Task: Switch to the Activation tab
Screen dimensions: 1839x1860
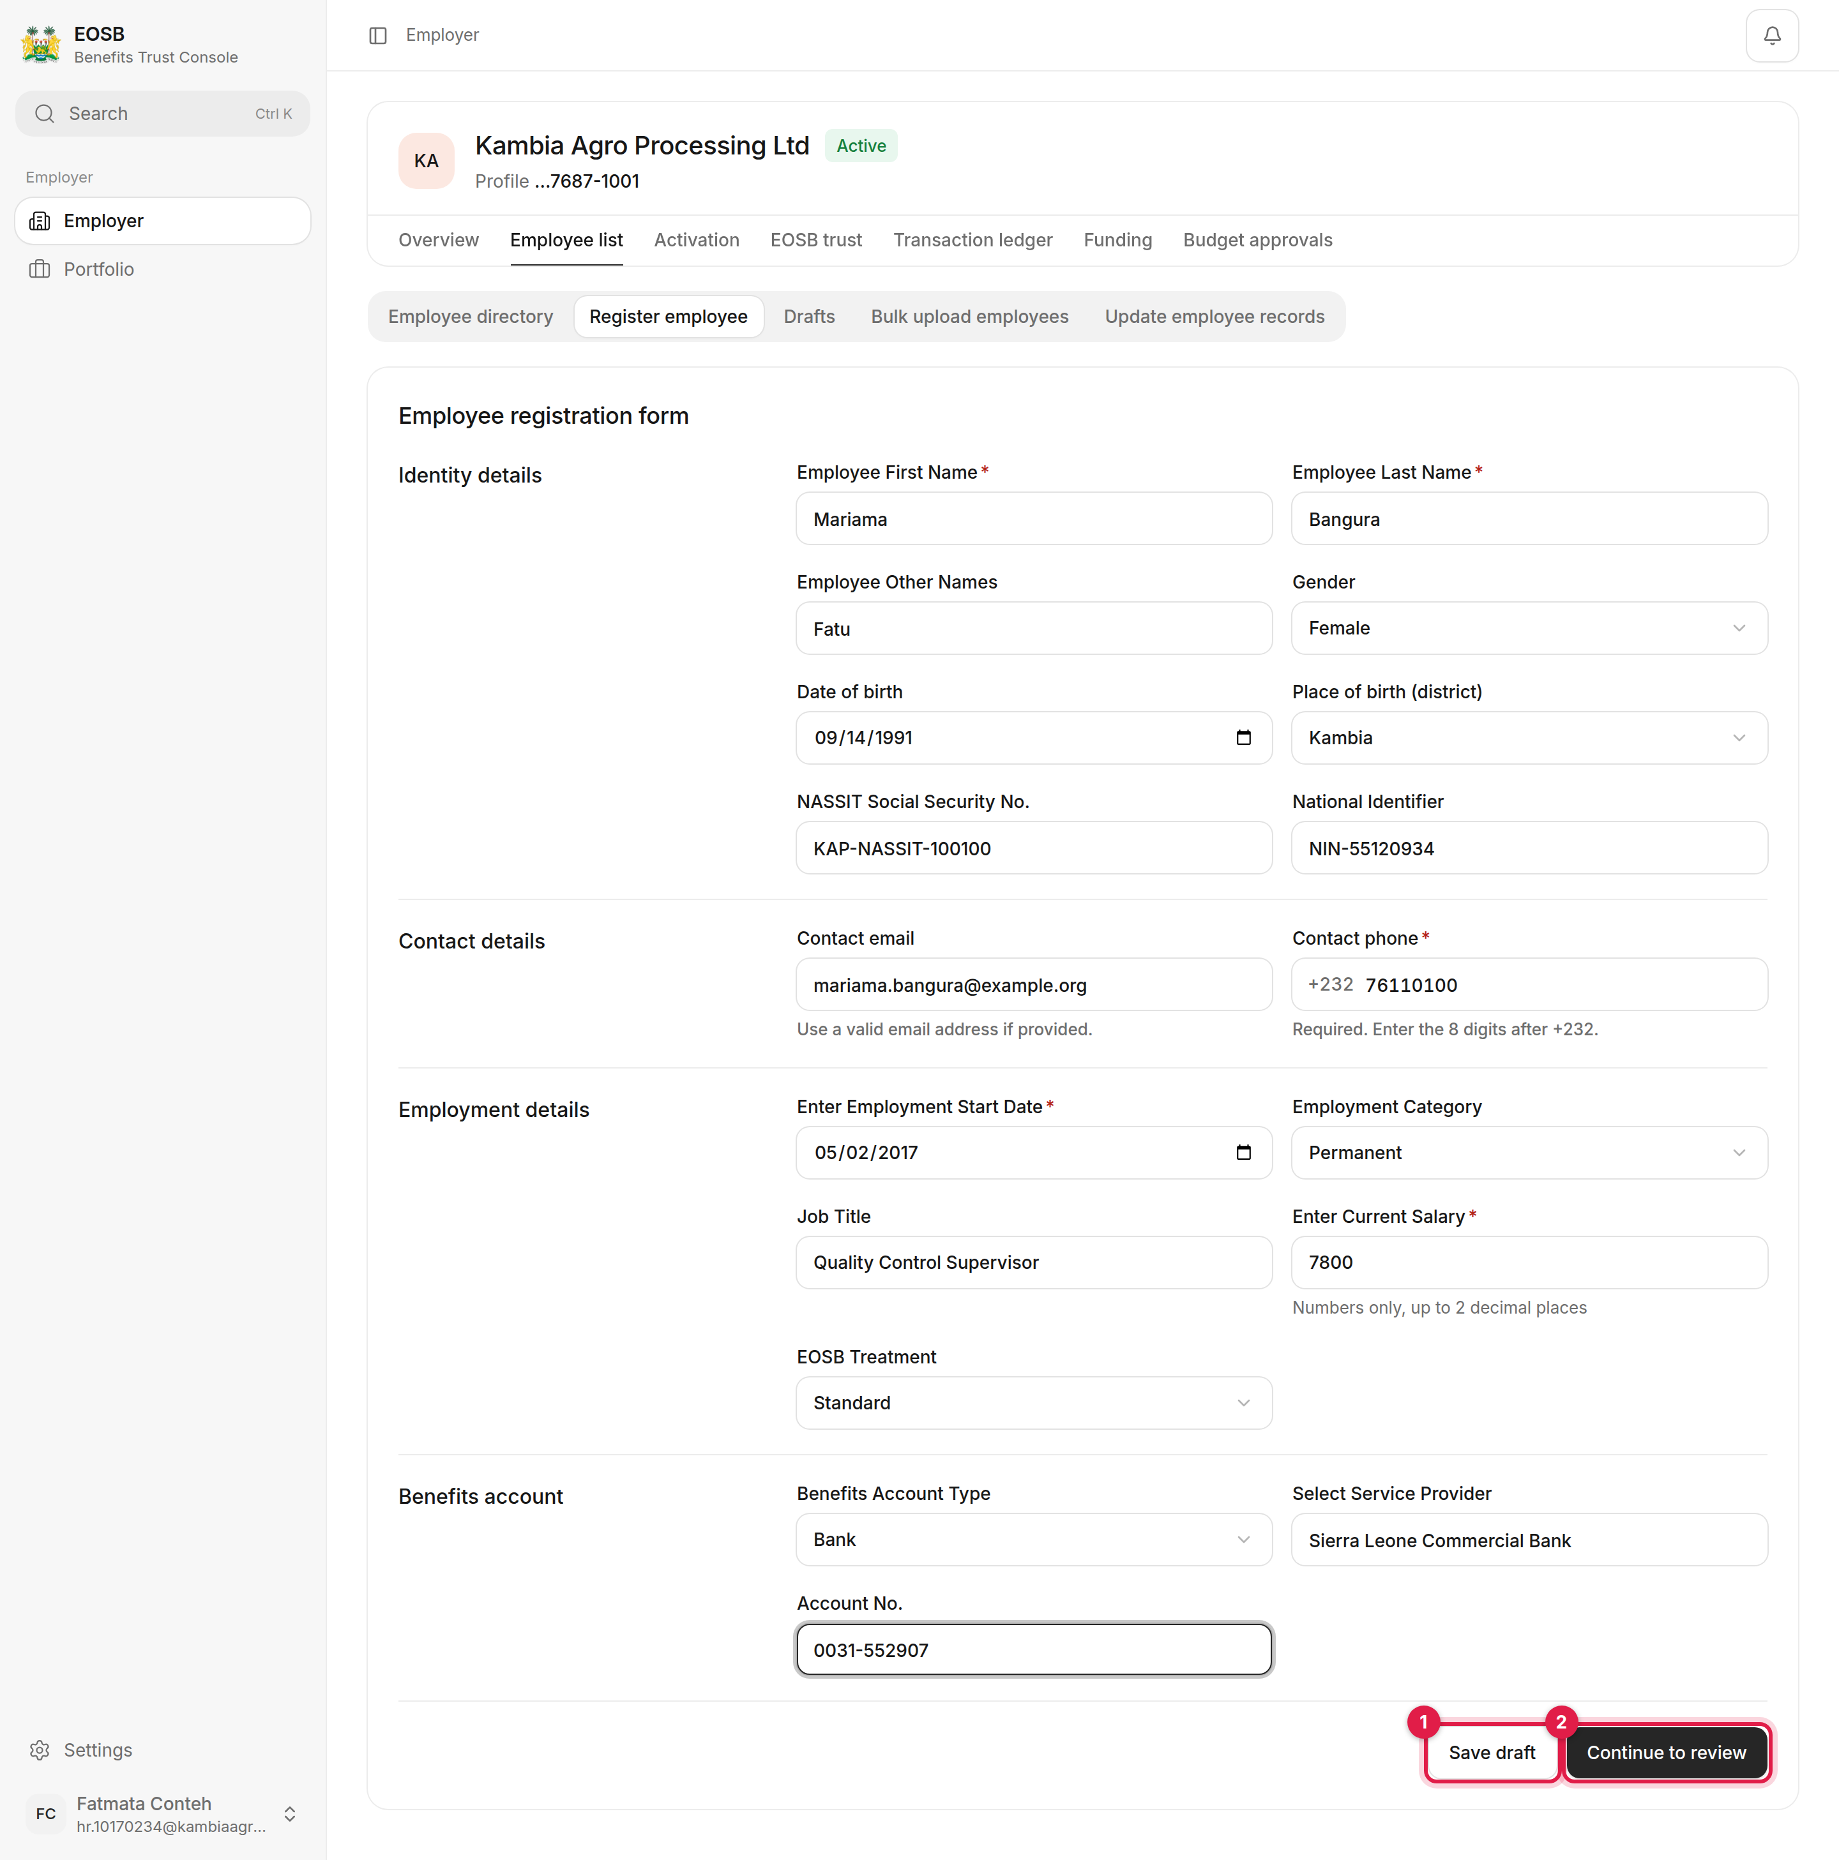Action: point(697,240)
